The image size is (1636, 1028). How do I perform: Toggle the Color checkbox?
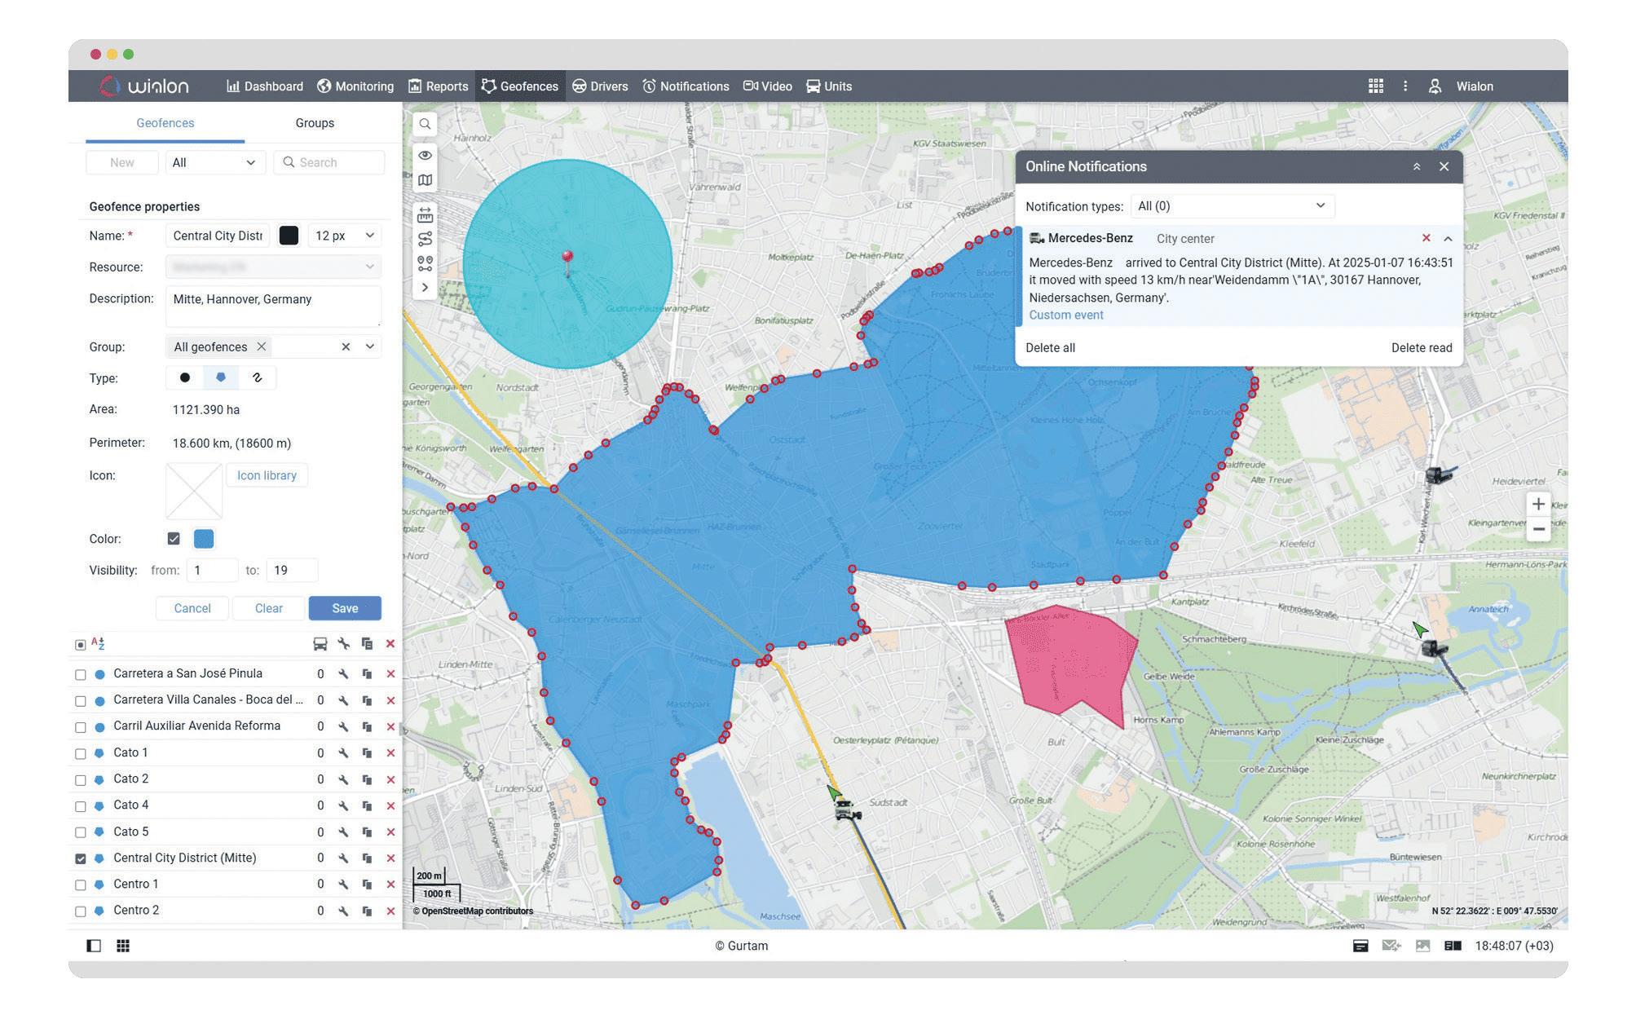pos(174,540)
